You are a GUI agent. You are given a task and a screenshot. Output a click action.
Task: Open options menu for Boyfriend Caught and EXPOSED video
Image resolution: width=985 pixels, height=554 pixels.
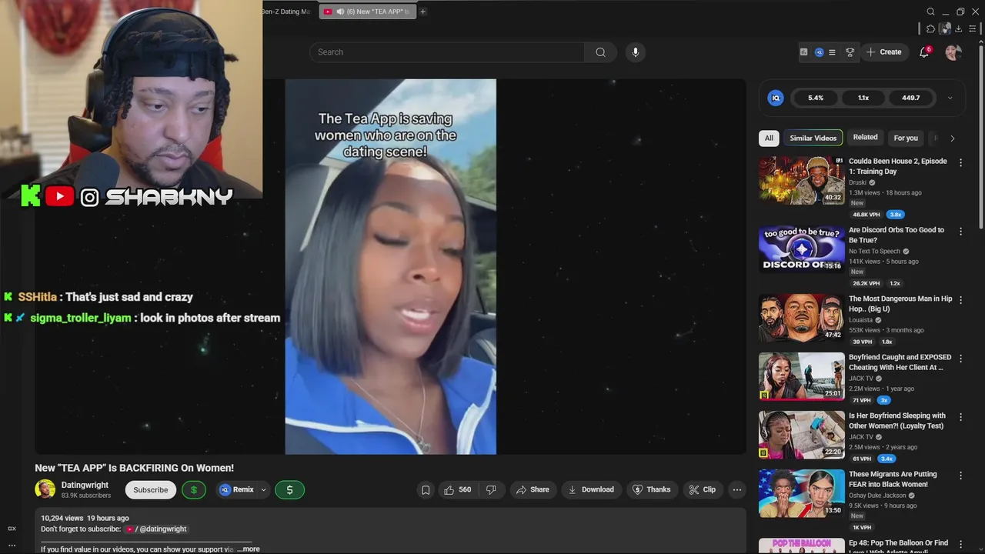point(960,358)
